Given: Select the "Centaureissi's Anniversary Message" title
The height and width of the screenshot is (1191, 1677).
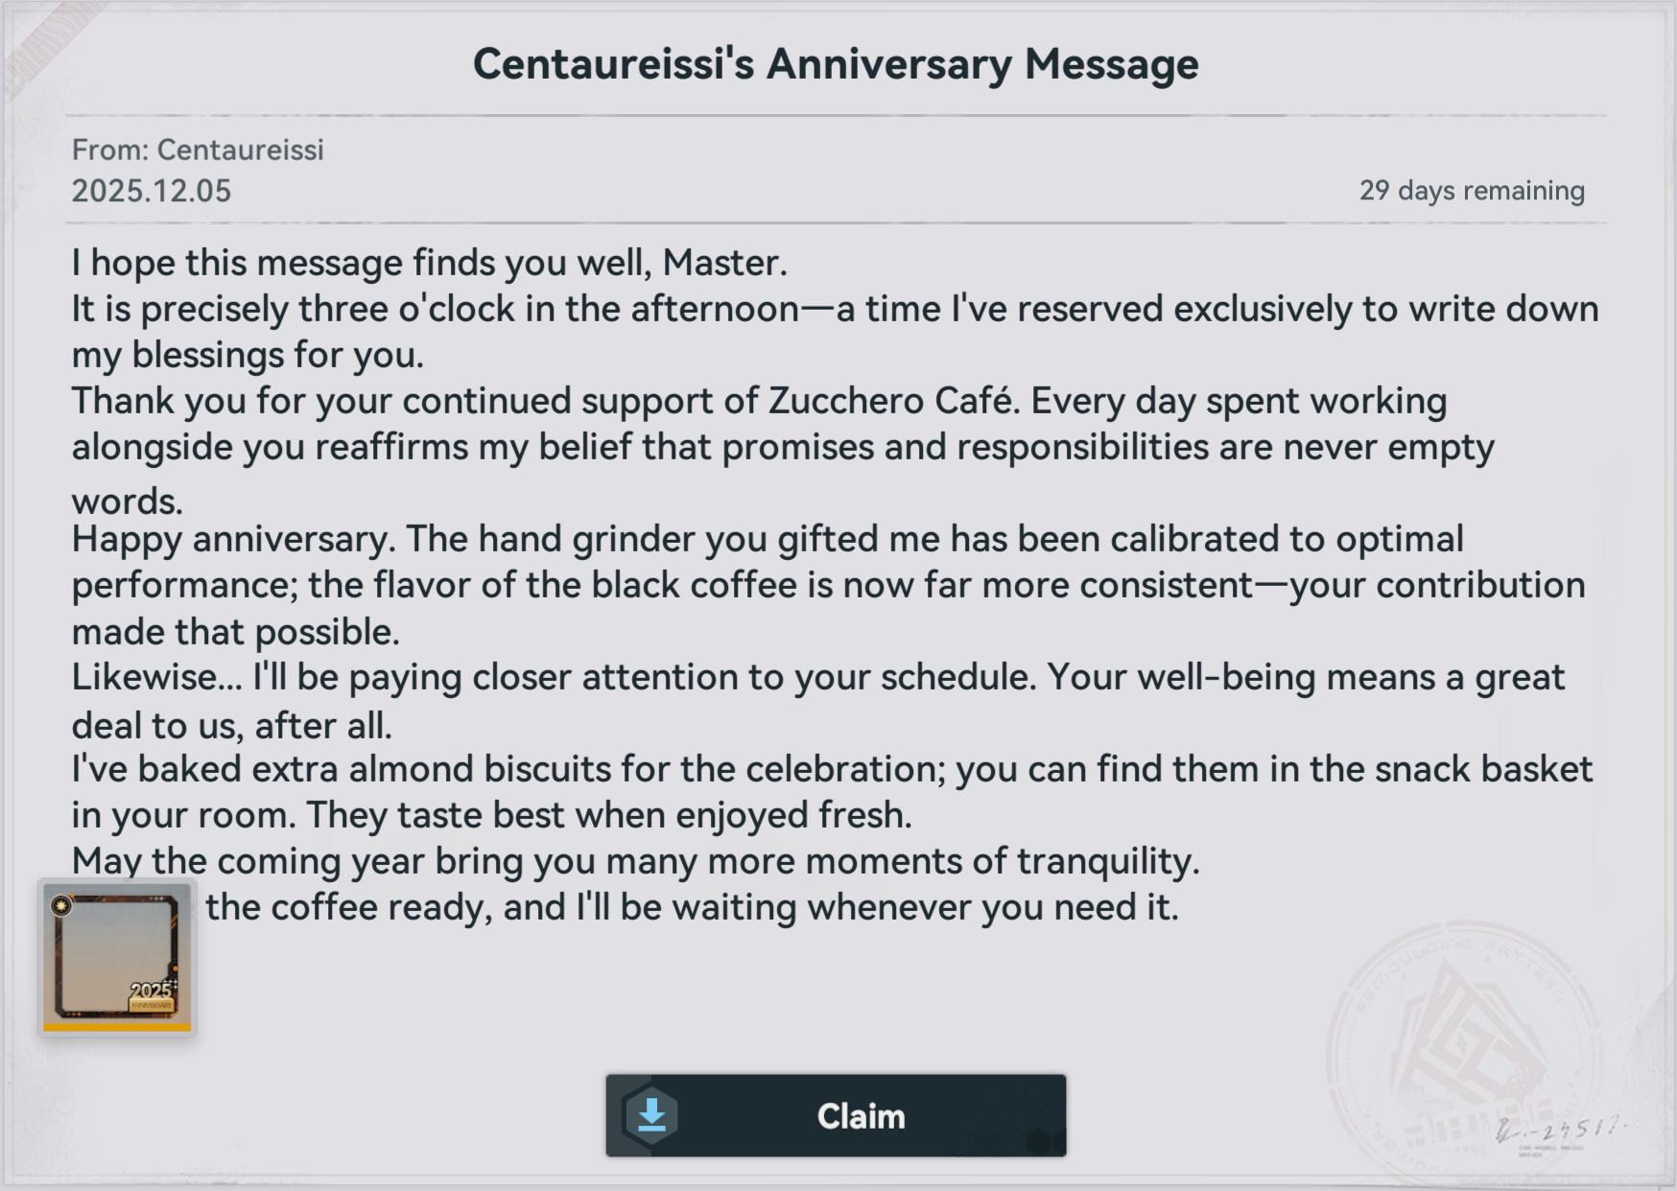Looking at the screenshot, I should [835, 64].
